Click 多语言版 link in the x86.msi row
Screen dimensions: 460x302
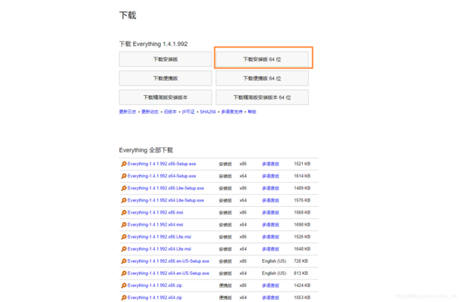tap(270, 212)
